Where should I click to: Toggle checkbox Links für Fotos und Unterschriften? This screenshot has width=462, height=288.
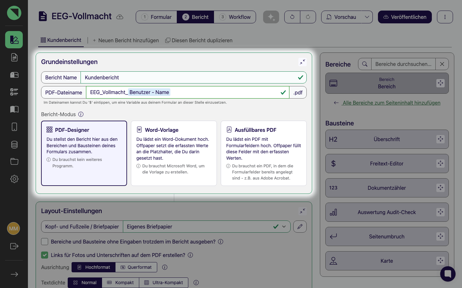point(45,255)
